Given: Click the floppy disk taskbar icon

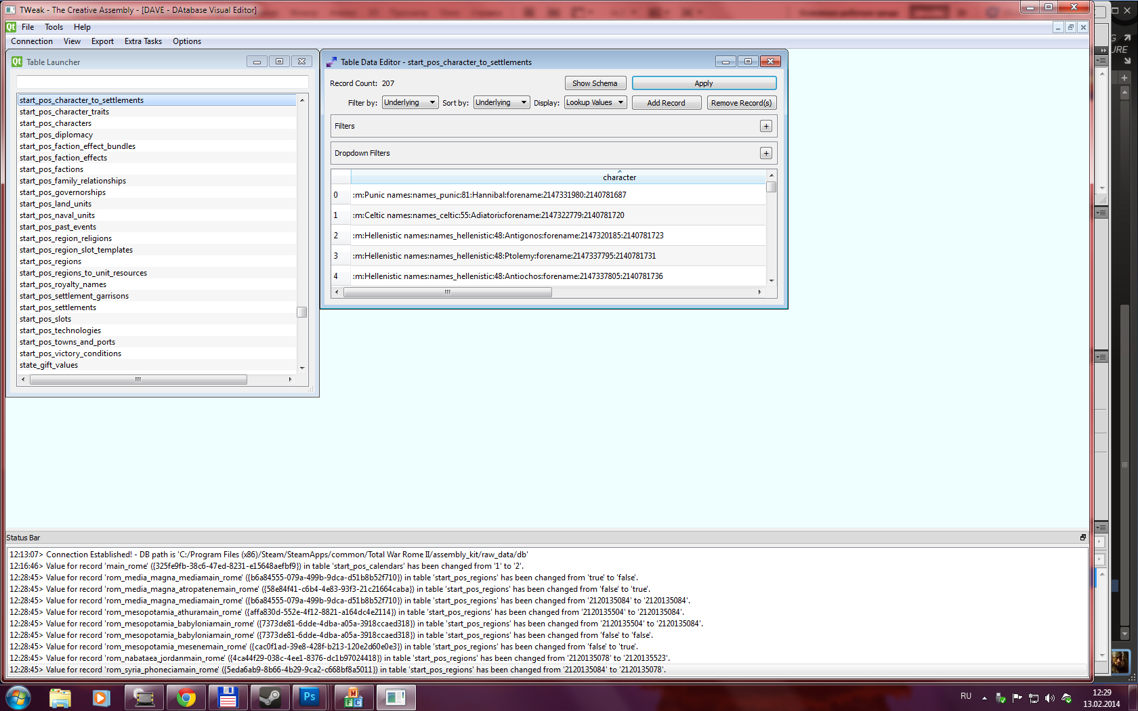Looking at the screenshot, I should [x=228, y=697].
